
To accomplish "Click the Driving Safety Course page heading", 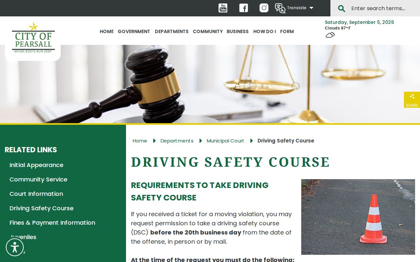I will click(230, 162).
